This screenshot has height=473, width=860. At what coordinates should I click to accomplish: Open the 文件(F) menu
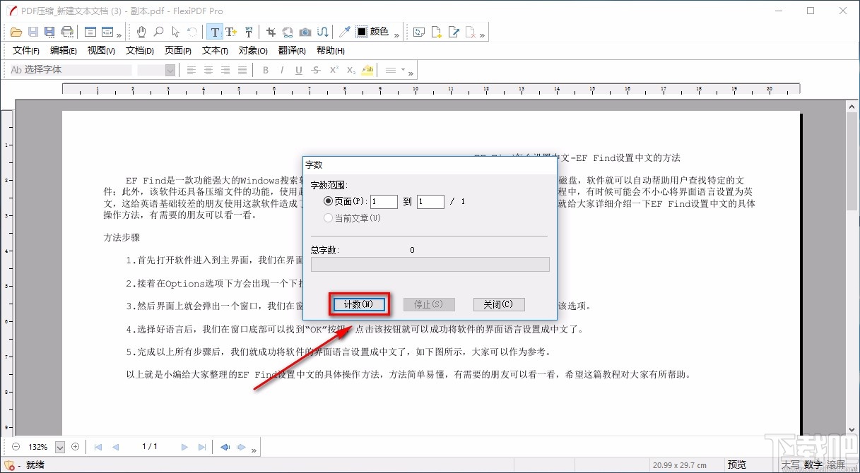coord(26,50)
